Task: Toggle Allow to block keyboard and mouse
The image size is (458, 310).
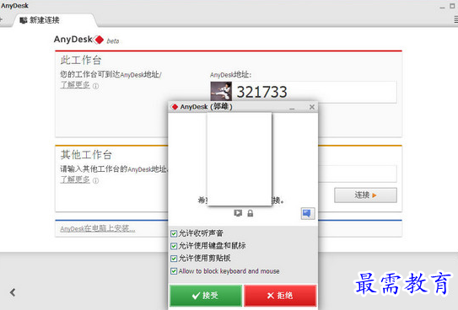Action: 174,271
